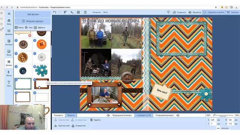The image size is (240, 135).
Task: Open the Фото sidebar section
Action: tap(9, 22)
